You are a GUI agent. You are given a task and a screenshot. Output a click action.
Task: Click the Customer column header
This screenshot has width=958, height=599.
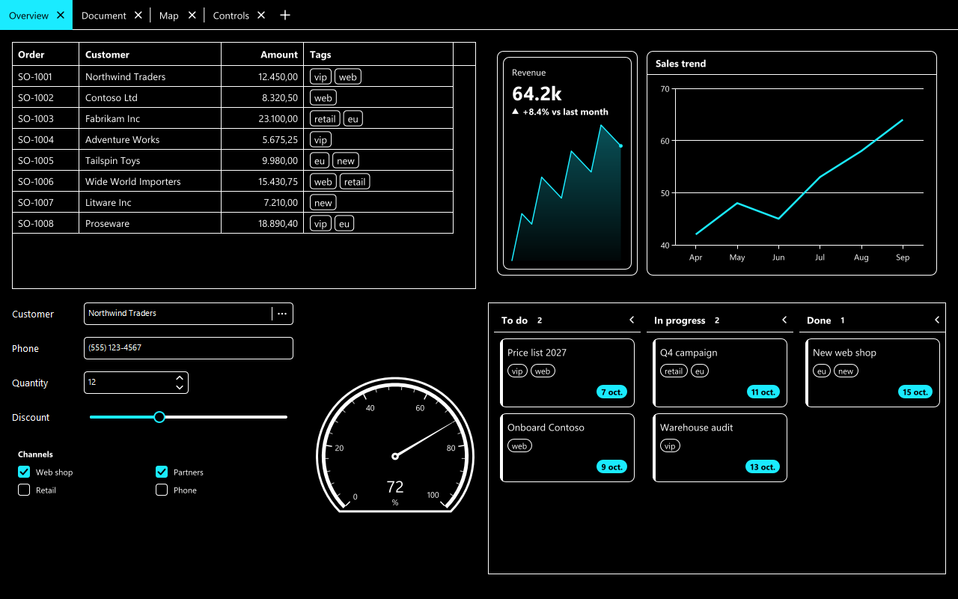(150, 54)
